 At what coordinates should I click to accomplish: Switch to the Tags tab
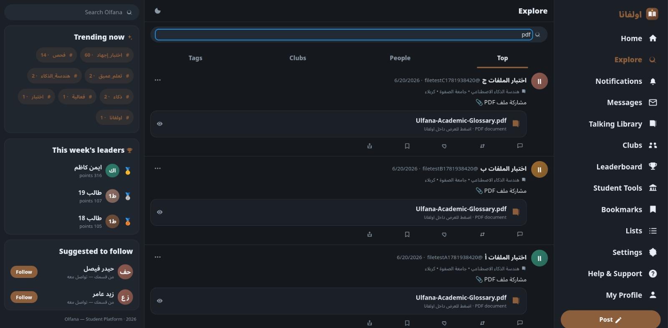click(x=195, y=58)
